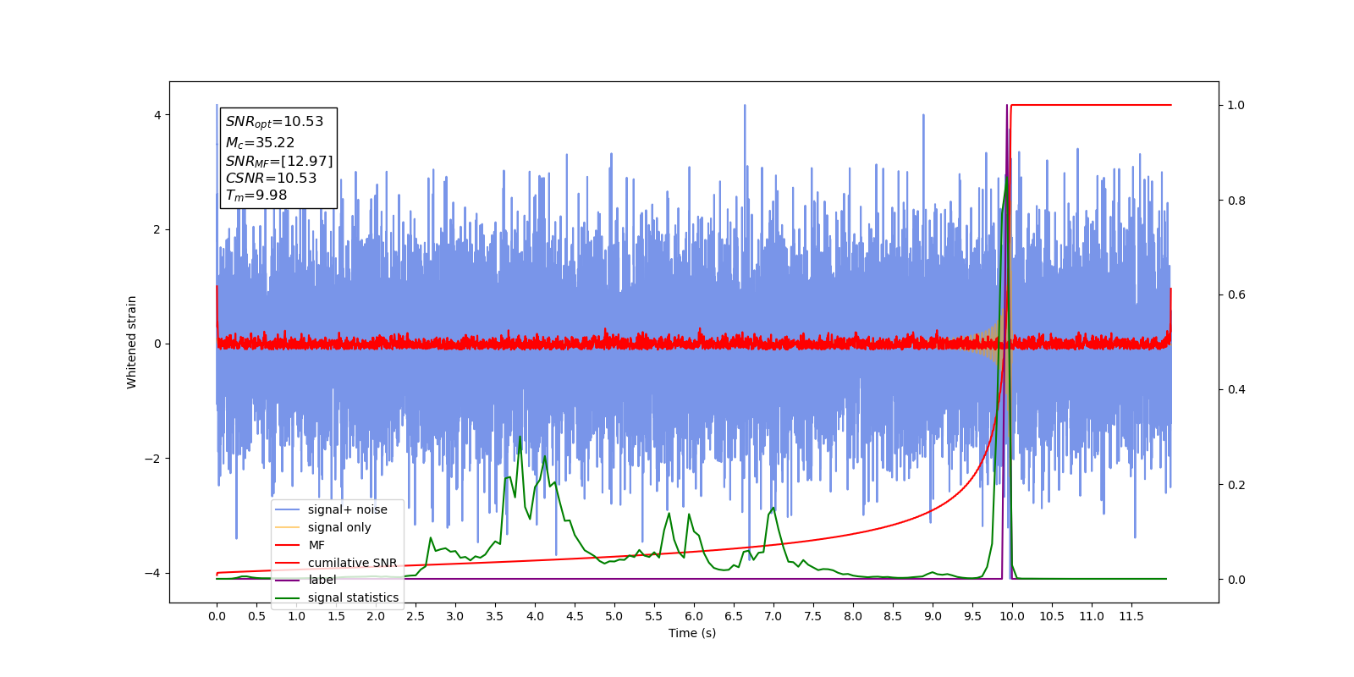This screenshot has width=1354, height=677.
Task: Click the left axis tick label −4
Action: click(153, 573)
